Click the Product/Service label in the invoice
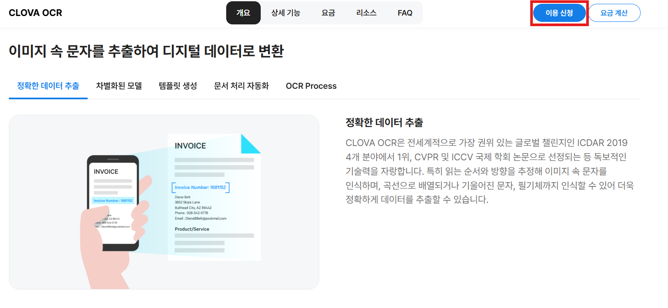The height and width of the screenshot is (308, 668). pos(192,229)
